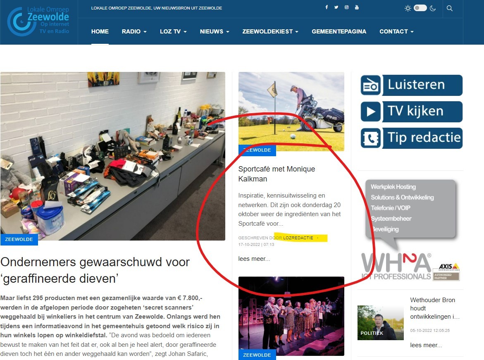Open the Zeewoldekiest dropdown menu
This screenshot has height=360, width=484.
[270, 31]
